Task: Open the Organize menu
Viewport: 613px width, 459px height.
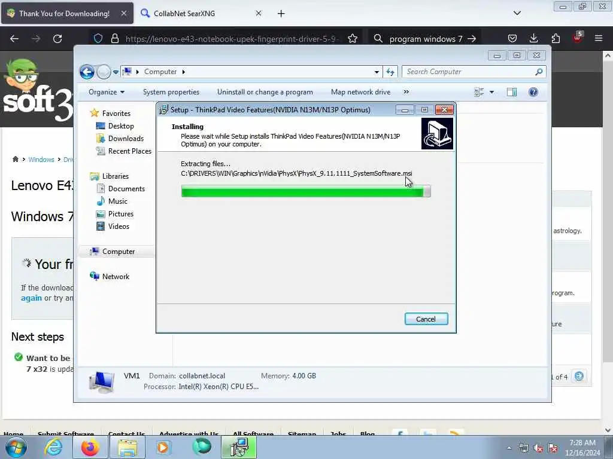Action: click(107, 92)
